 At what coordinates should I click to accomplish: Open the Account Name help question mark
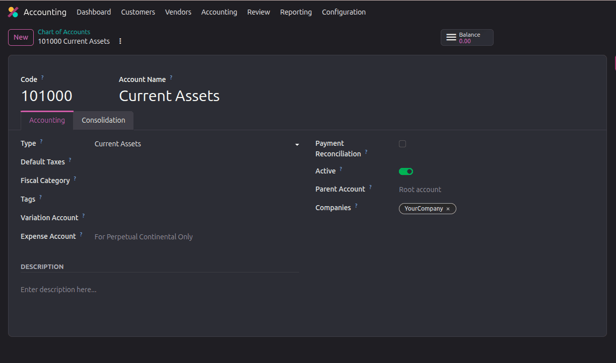171,77
